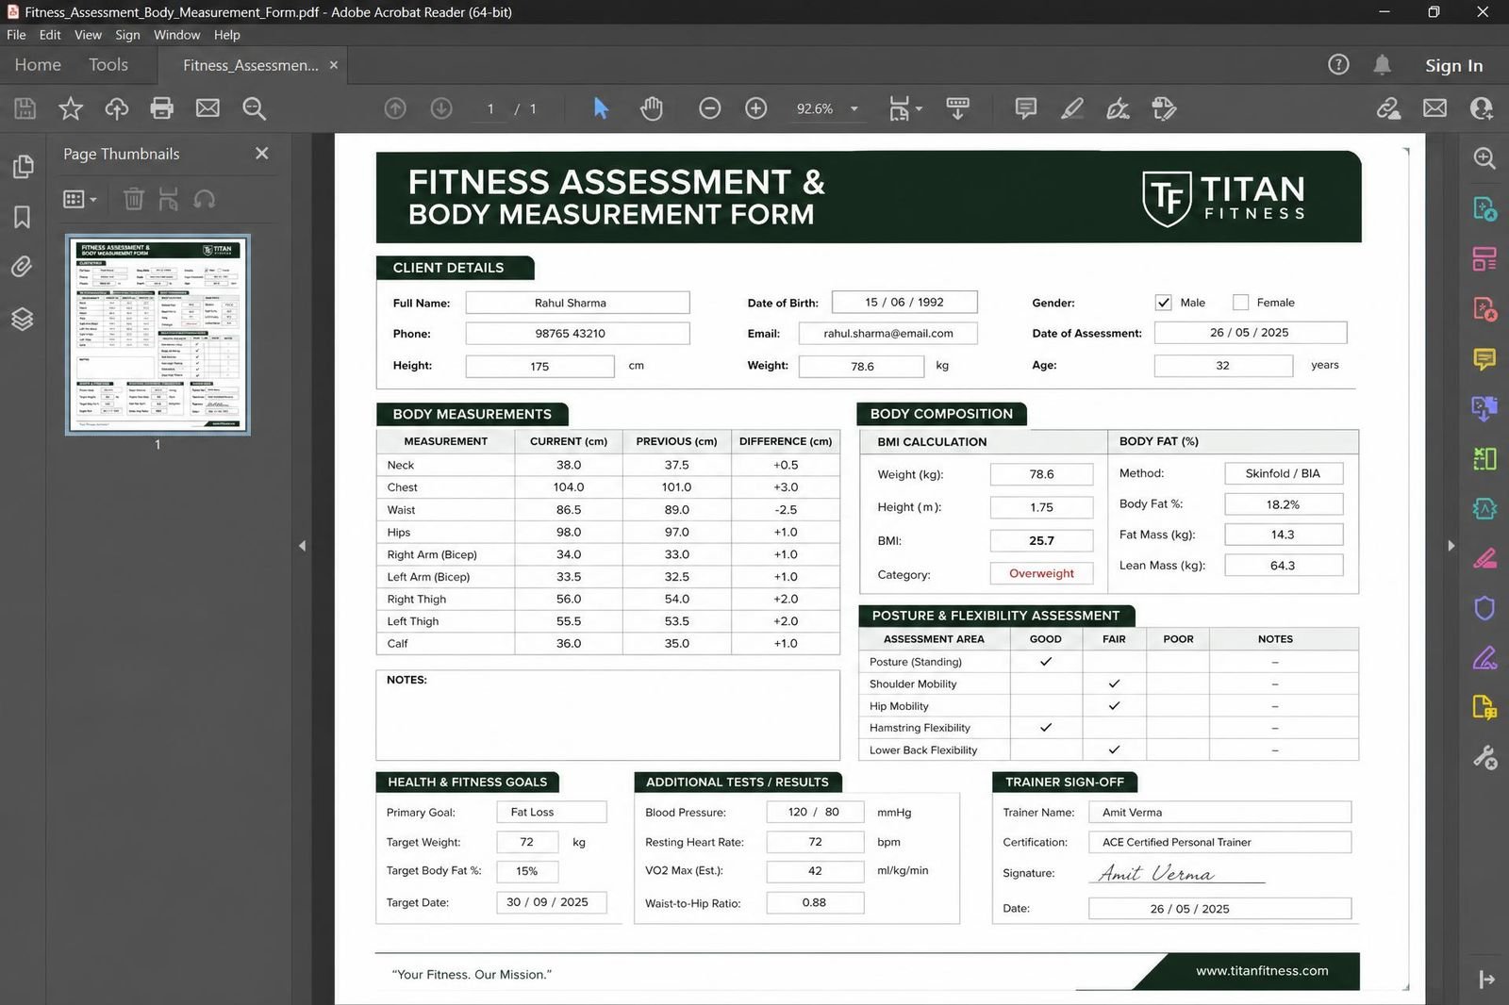This screenshot has height=1005, width=1509.
Task: Open the Help menu
Action: click(x=226, y=35)
